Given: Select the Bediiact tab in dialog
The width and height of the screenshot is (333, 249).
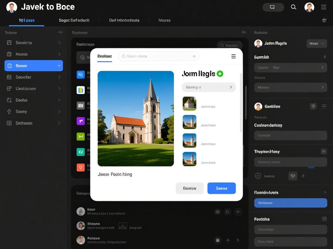Looking at the screenshot, I should [105, 56].
